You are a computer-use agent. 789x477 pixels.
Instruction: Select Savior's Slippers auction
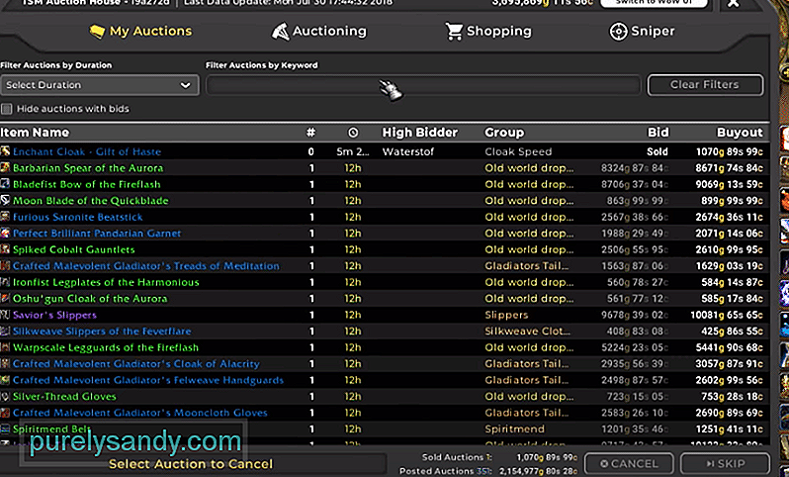(x=385, y=315)
